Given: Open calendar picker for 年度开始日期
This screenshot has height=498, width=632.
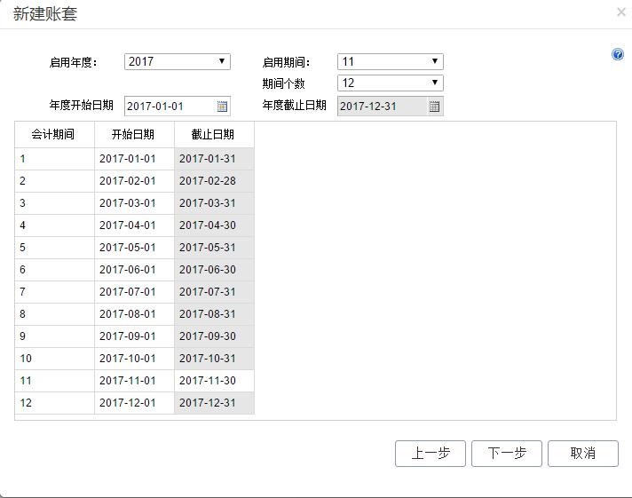Looking at the screenshot, I should point(222,107).
